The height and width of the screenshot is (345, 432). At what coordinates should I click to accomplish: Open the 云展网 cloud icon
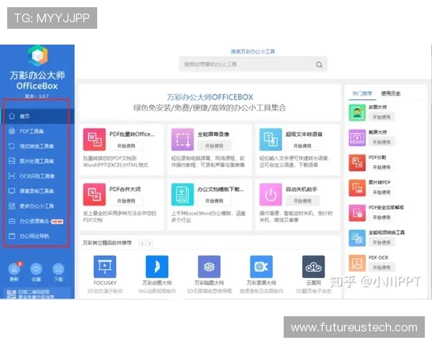313,267
